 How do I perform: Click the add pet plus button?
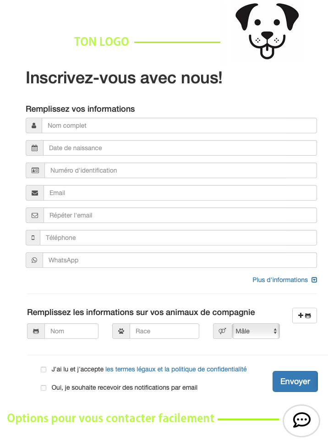click(x=305, y=316)
